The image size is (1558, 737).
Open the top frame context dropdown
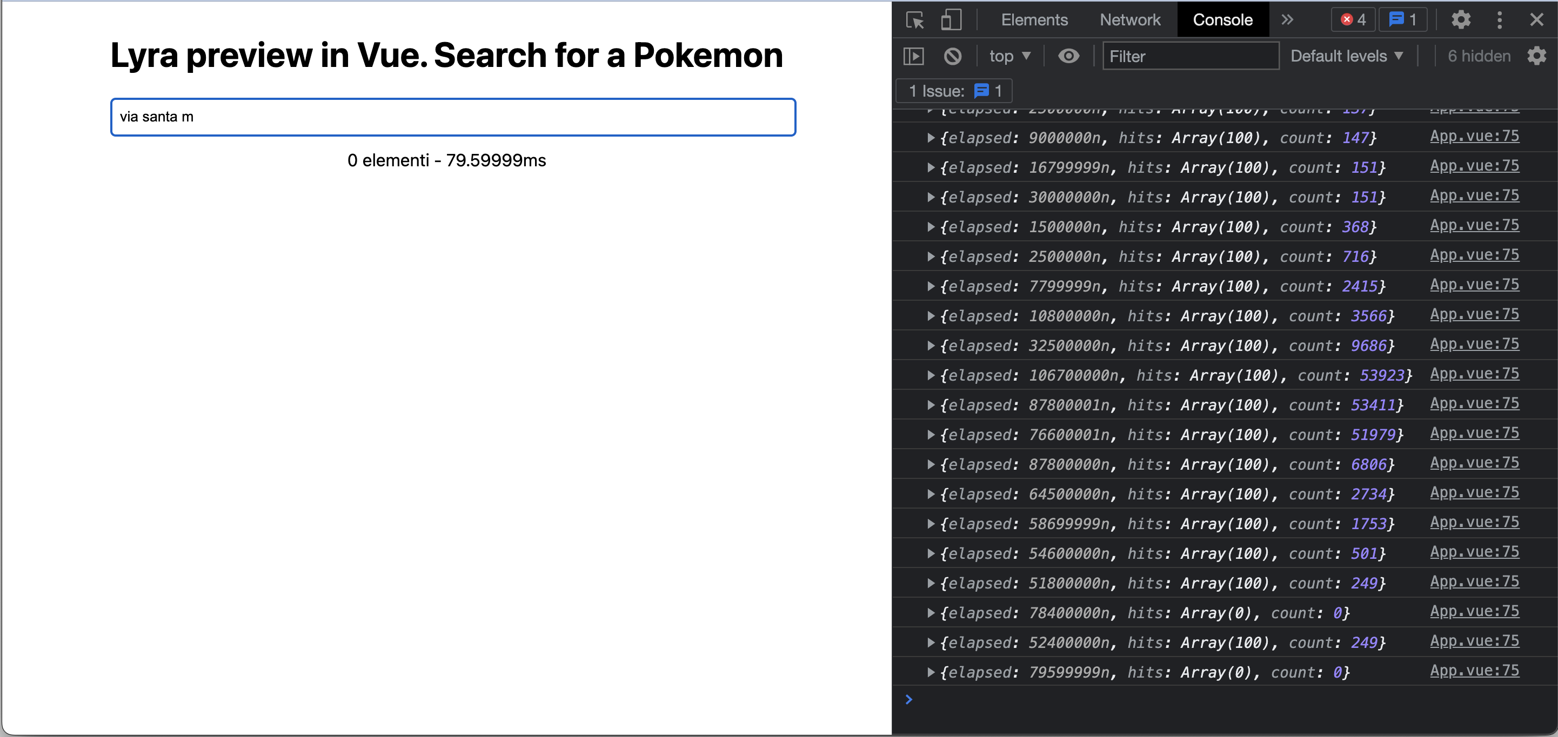coord(1009,56)
